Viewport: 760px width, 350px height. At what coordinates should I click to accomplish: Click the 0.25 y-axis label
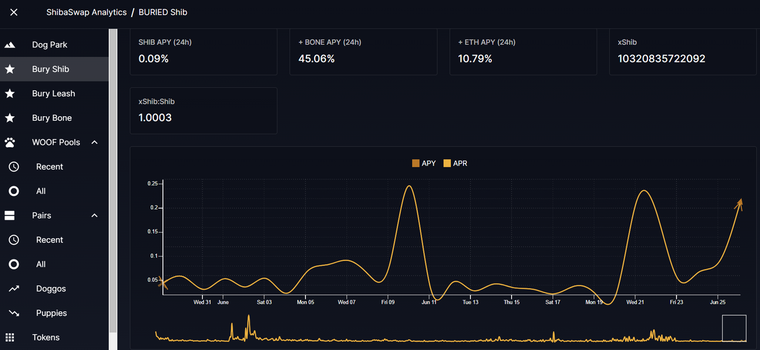click(153, 183)
